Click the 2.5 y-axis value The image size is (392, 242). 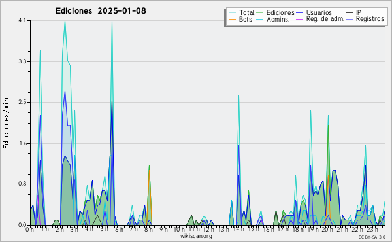(x=22, y=102)
